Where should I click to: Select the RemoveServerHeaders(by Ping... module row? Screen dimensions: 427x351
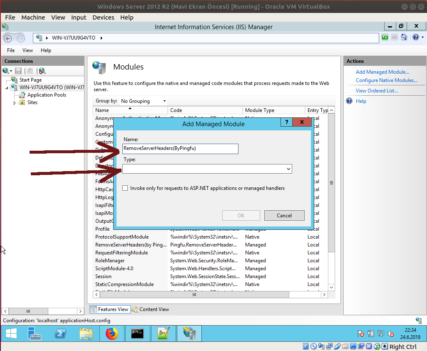pyautogui.click(x=211, y=245)
